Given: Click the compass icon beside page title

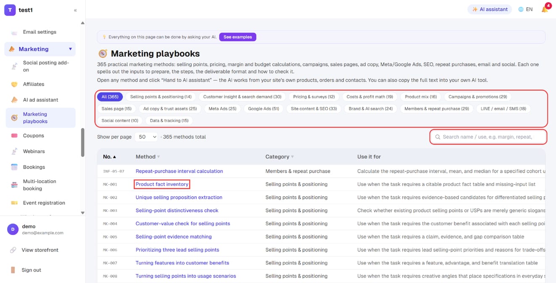Looking at the screenshot, I should (x=103, y=53).
